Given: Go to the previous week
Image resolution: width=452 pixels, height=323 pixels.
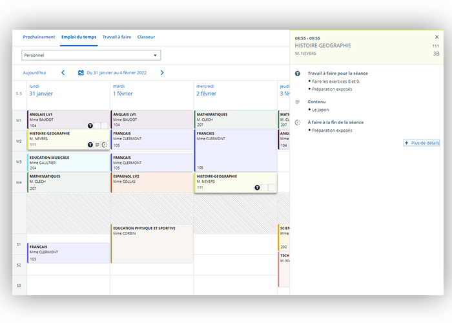Looking at the screenshot, I should click(x=63, y=73).
